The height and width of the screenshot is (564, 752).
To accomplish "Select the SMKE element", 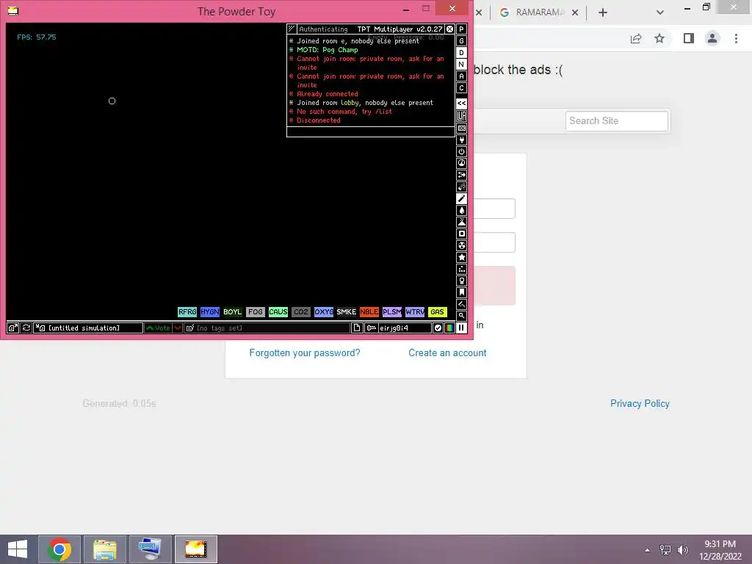I will tap(347, 312).
